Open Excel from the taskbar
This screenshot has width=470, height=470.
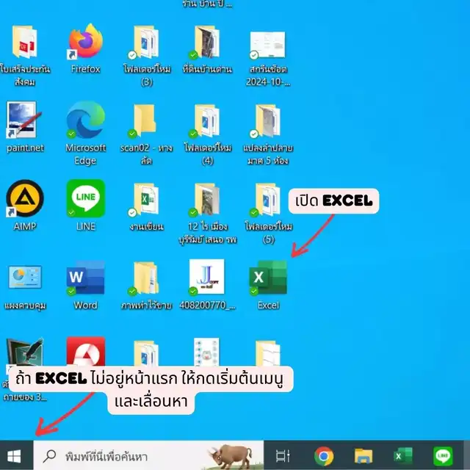coord(402,456)
